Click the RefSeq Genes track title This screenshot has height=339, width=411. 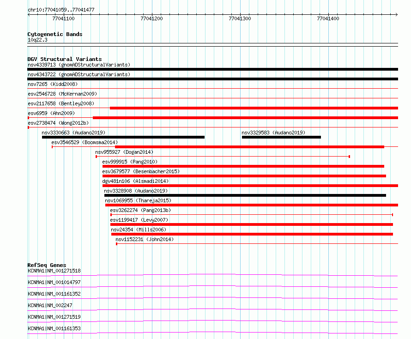pos(47,265)
